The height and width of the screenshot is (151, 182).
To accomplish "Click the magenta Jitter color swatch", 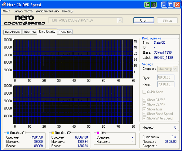I will click(x=98, y=133).
